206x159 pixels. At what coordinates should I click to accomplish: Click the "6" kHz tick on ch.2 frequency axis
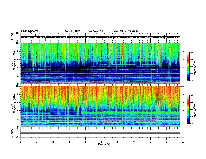pyautogui.click(x=18, y=103)
